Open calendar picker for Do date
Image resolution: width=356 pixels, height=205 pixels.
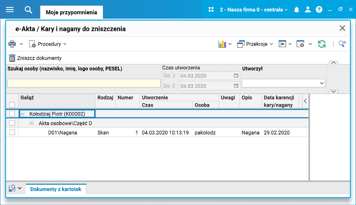[236, 86]
